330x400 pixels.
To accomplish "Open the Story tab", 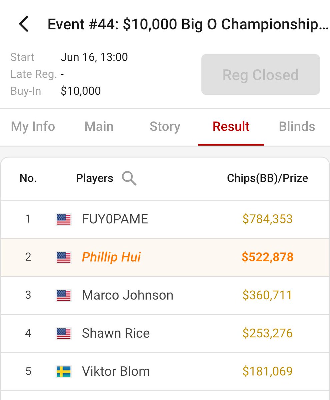I will click(x=165, y=127).
